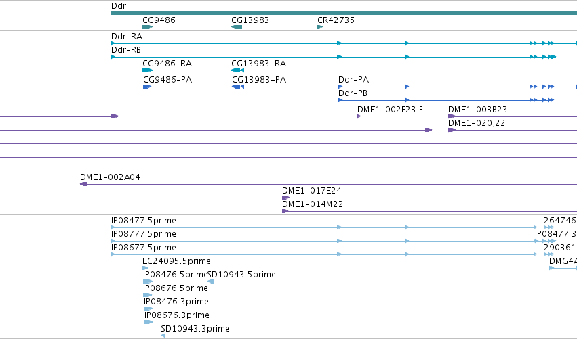
Task: Select the EC24095.5prime EST glyph
Action: pyautogui.click(x=145, y=268)
